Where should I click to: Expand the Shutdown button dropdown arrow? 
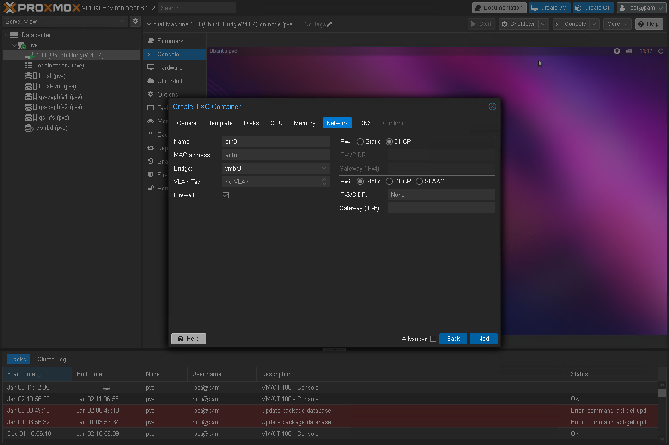tap(543, 24)
